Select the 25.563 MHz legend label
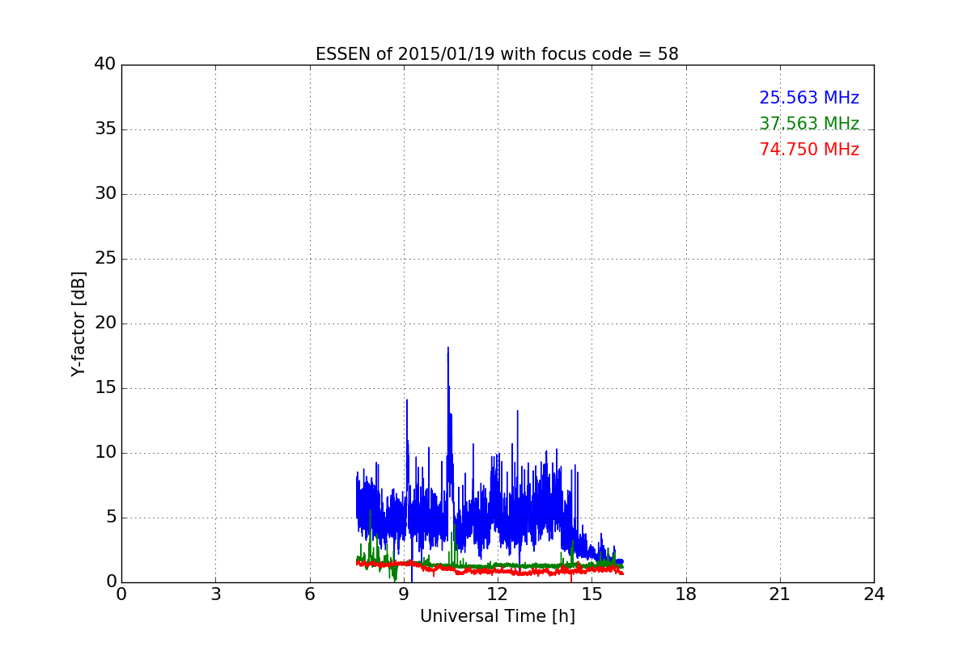 point(809,98)
